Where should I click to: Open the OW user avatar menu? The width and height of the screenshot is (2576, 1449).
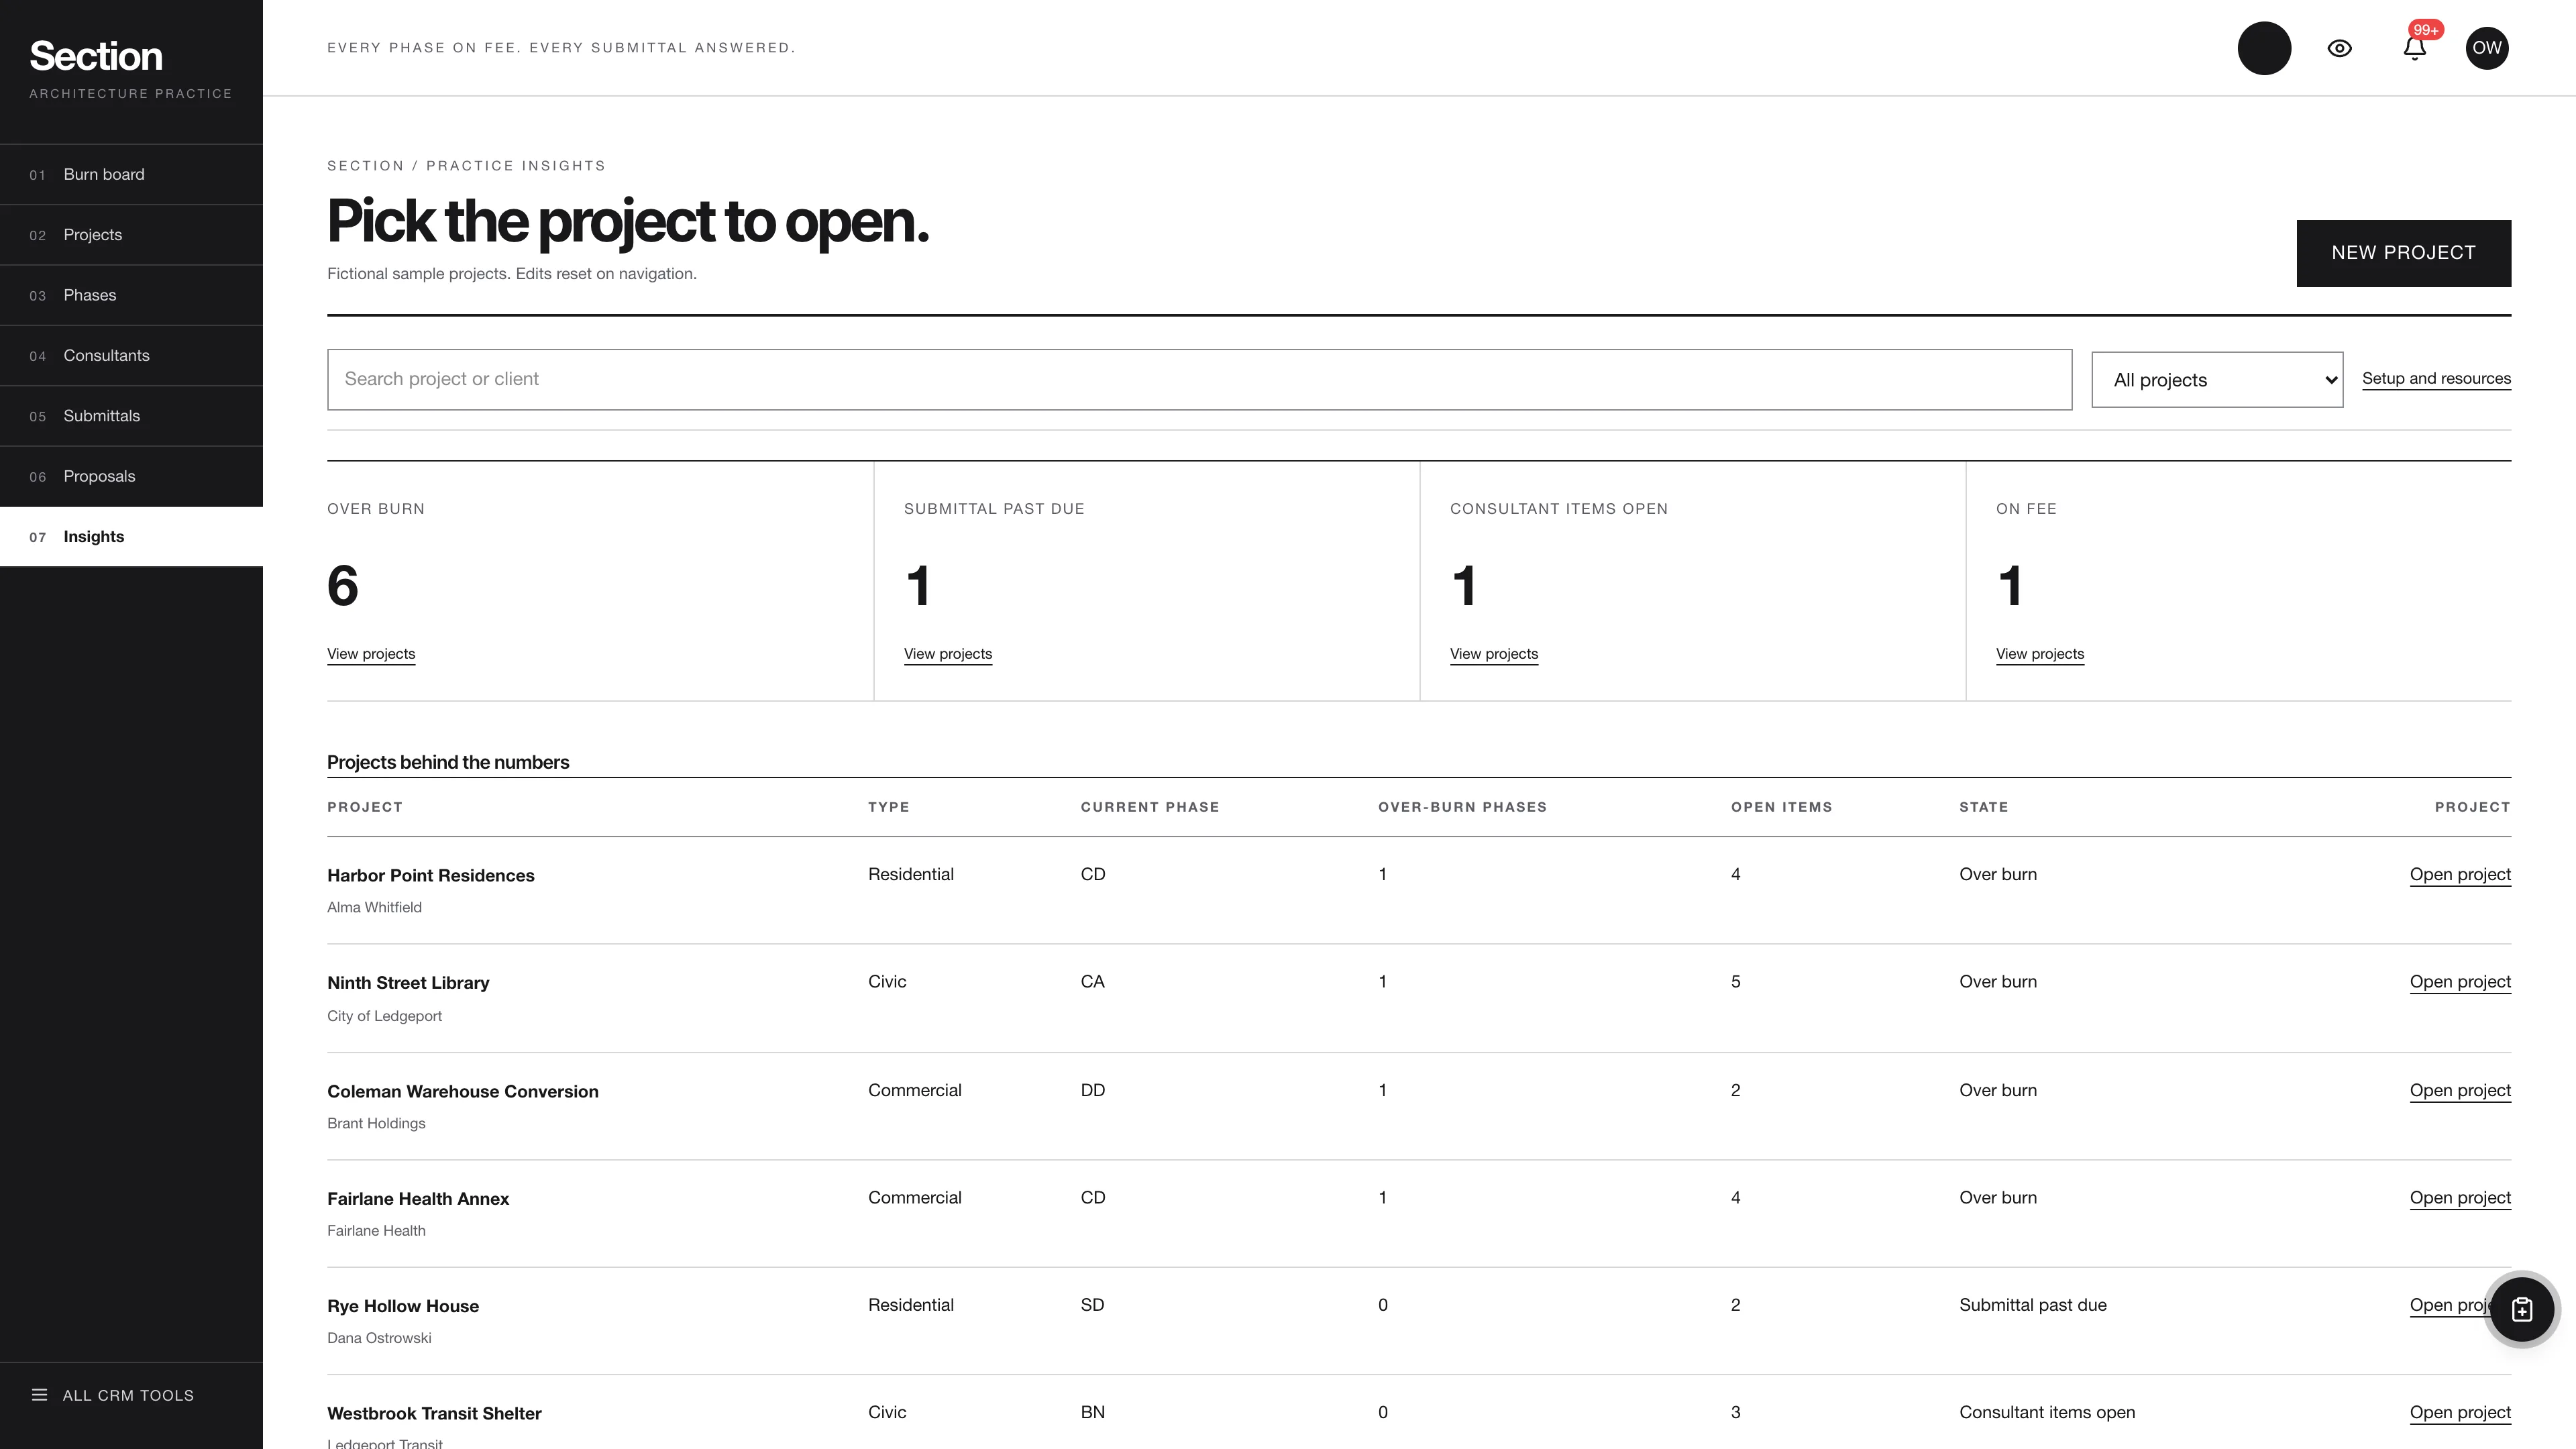(x=2486, y=48)
